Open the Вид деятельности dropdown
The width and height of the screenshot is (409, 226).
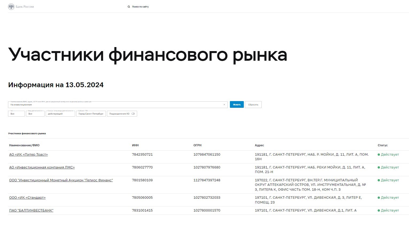[x=35, y=114]
